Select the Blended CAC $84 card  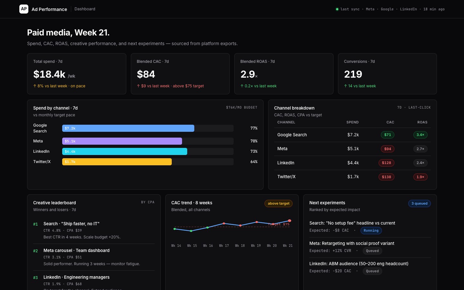click(x=180, y=74)
